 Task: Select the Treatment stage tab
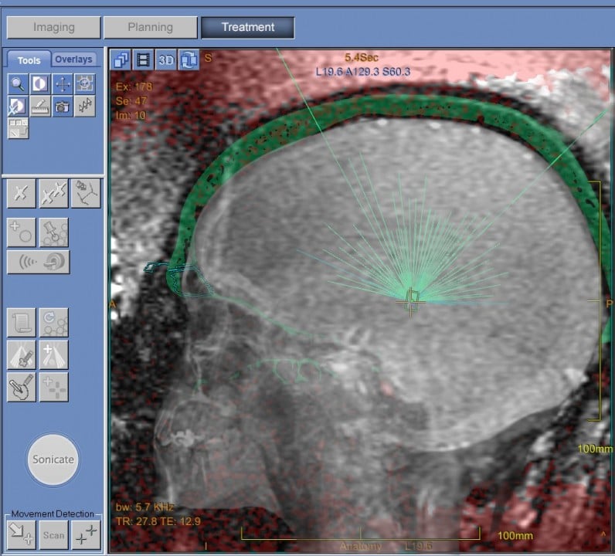[248, 27]
